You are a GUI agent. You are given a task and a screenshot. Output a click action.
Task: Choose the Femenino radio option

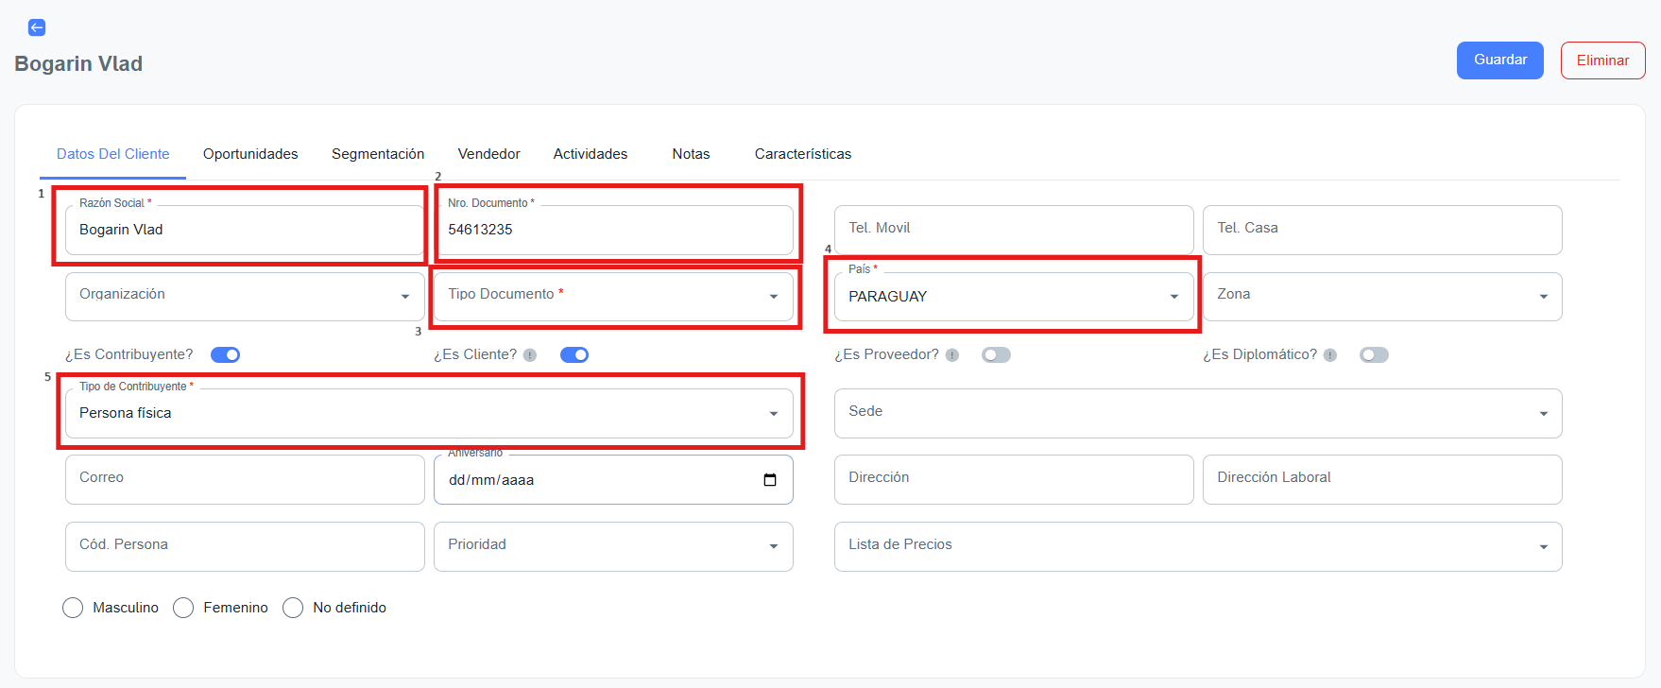pyautogui.click(x=183, y=608)
